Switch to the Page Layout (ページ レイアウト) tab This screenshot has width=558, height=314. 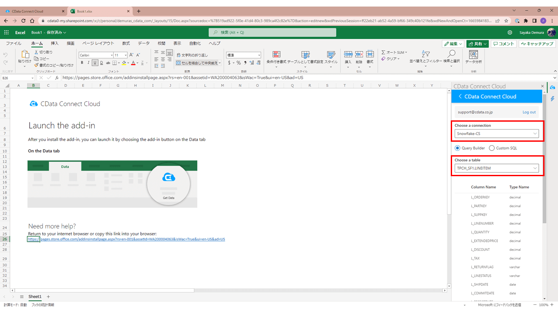(98, 44)
